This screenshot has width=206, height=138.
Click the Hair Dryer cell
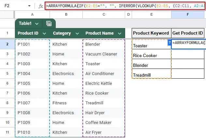(x=104, y=113)
